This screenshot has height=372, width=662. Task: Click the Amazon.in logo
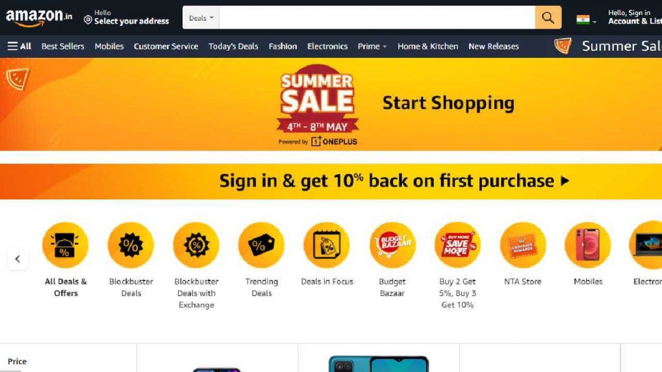point(39,18)
